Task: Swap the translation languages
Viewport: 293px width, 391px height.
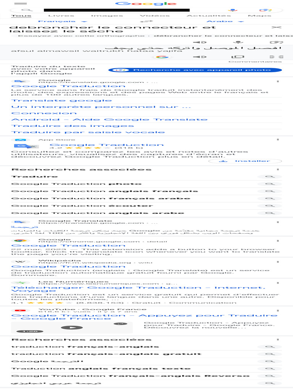Action: coord(146,21)
